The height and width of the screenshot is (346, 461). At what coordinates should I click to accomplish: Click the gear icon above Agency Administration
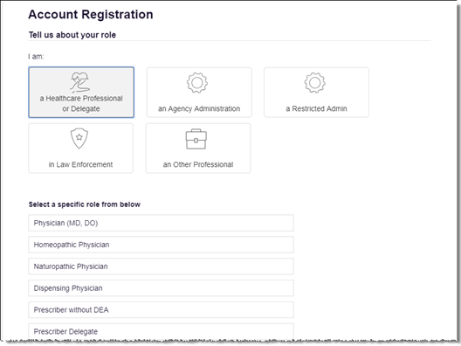pos(197,83)
